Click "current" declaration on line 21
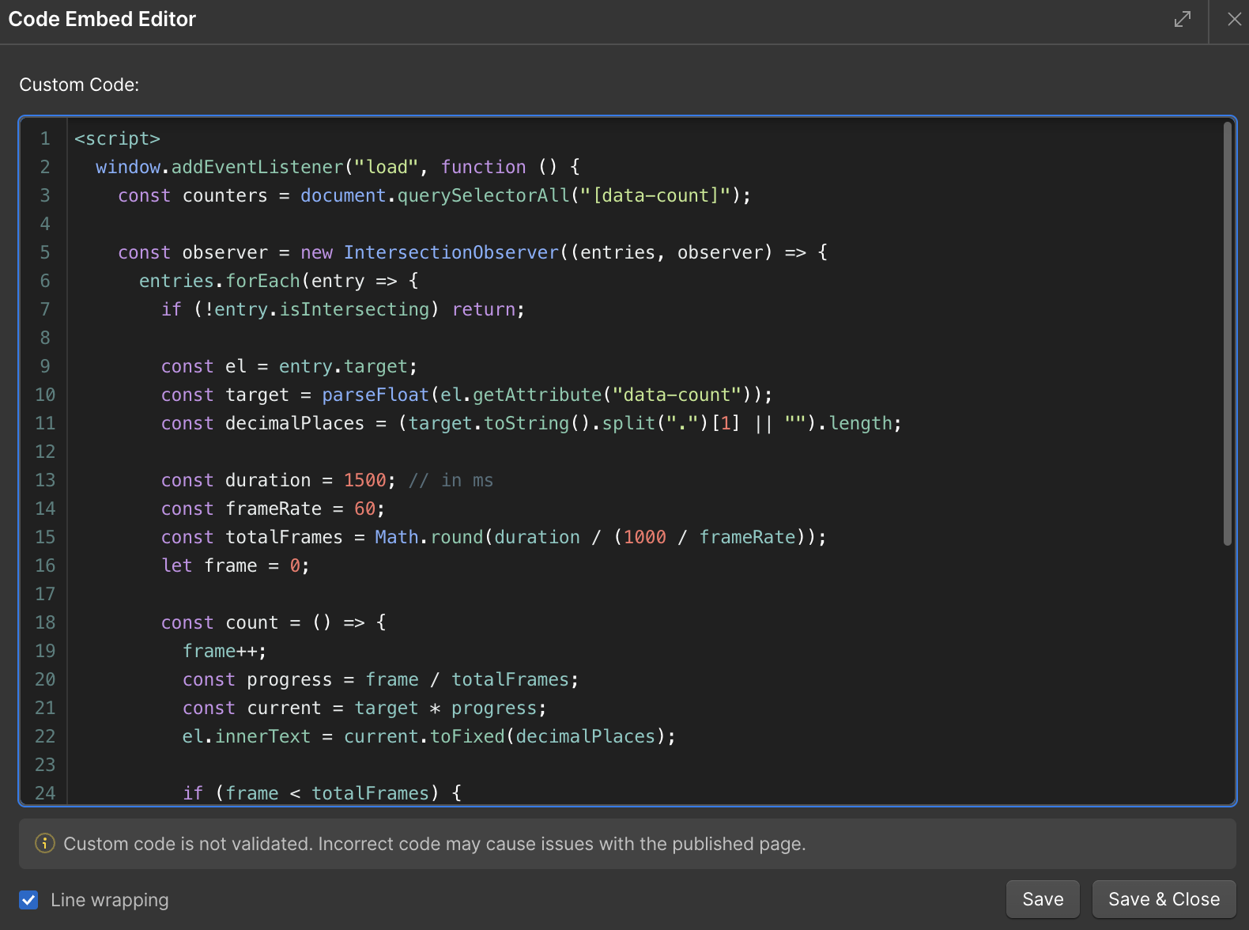Viewport: 1249px width, 930px height. pyautogui.click(x=284, y=708)
